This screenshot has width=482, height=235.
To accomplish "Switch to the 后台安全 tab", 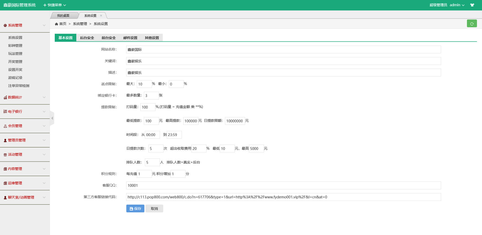I will (87, 38).
